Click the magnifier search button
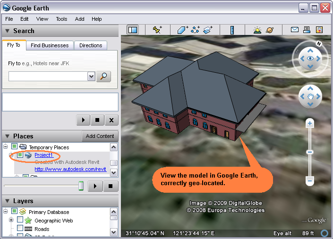333x239 pixels. 103,76
